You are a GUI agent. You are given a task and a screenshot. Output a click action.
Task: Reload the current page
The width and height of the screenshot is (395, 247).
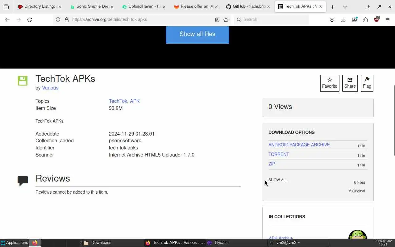click(x=30, y=20)
